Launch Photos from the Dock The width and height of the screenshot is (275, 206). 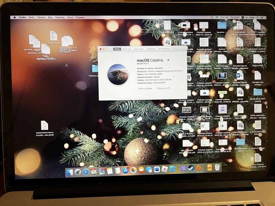[133, 170]
